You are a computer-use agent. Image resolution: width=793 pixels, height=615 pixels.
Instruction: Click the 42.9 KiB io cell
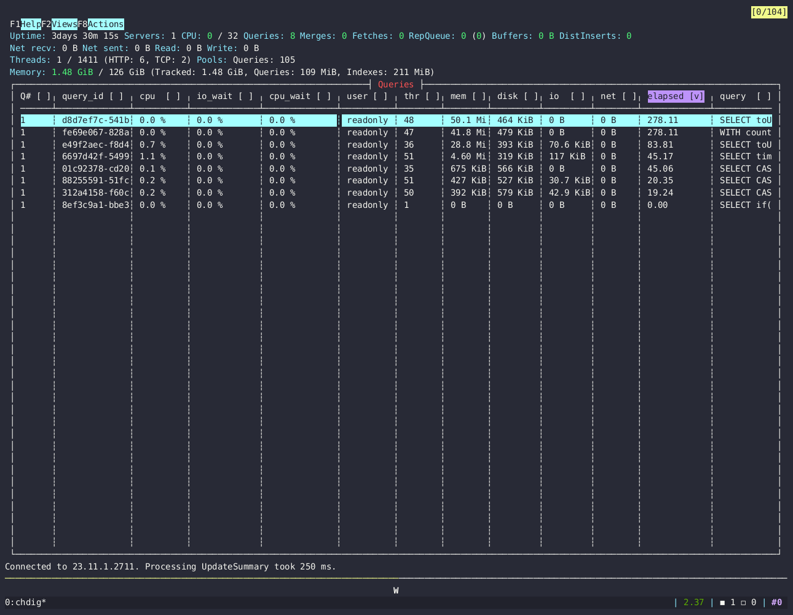(569, 192)
